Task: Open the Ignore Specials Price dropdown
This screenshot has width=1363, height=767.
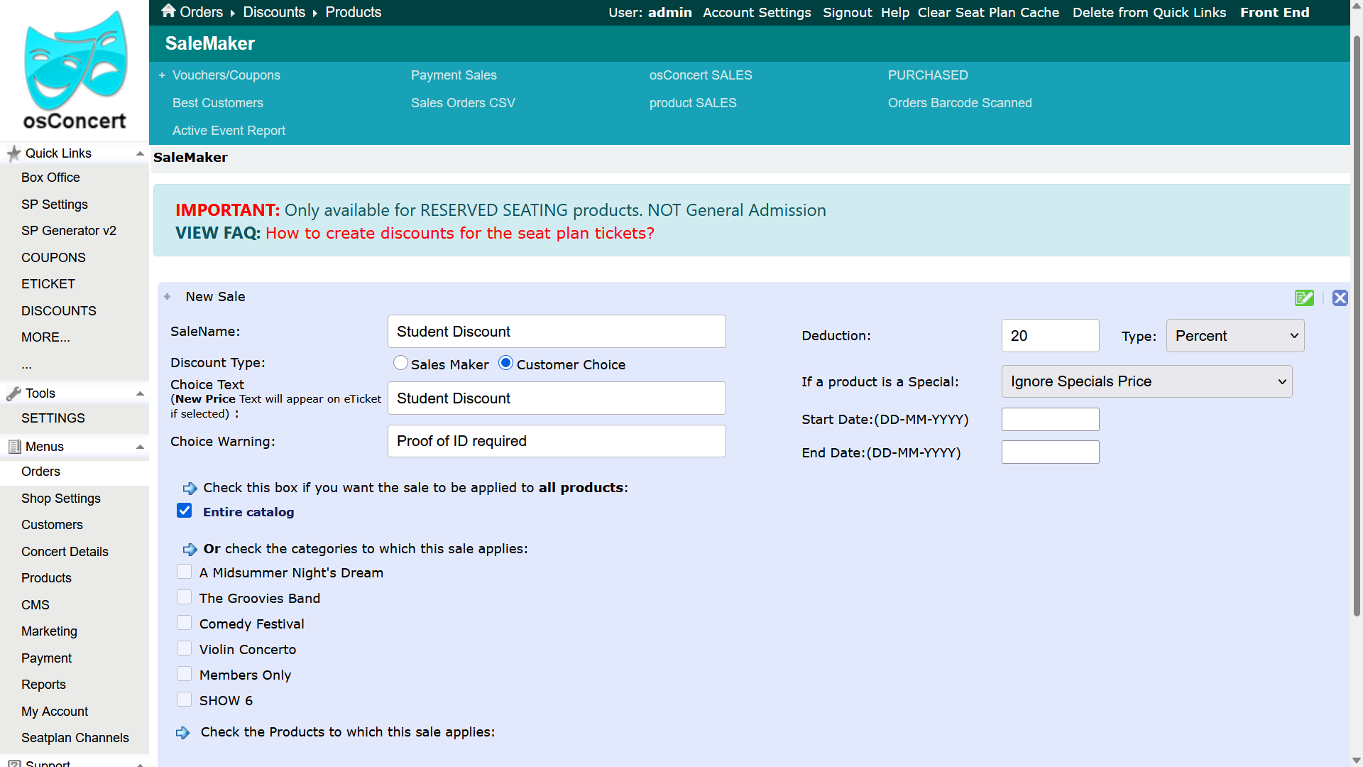Action: (1146, 381)
